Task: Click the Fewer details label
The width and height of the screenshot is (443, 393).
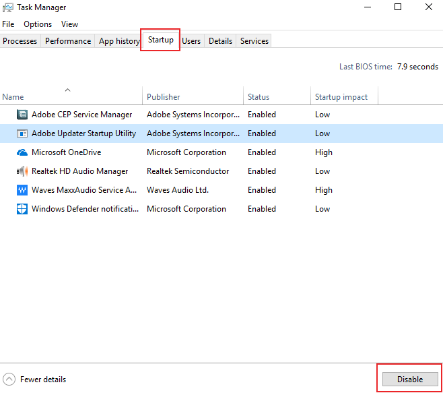Action: pyautogui.click(x=43, y=379)
